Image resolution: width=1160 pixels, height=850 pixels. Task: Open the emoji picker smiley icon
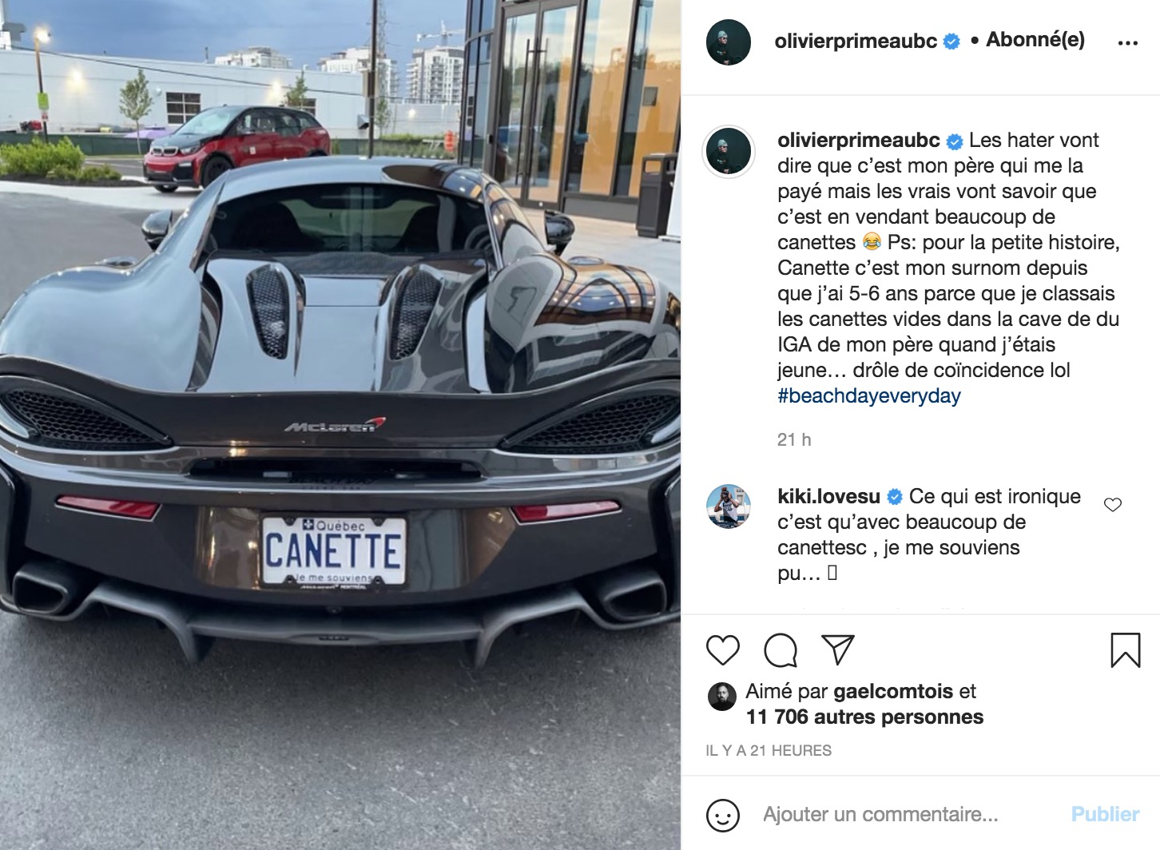click(x=723, y=815)
